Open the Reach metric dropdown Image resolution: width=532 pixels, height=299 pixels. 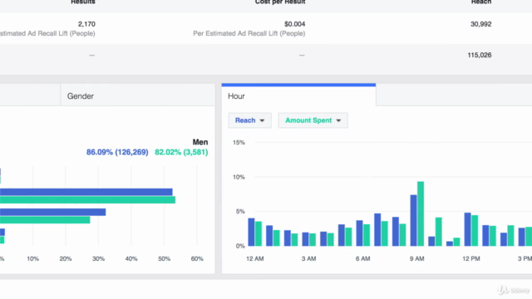(249, 120)
